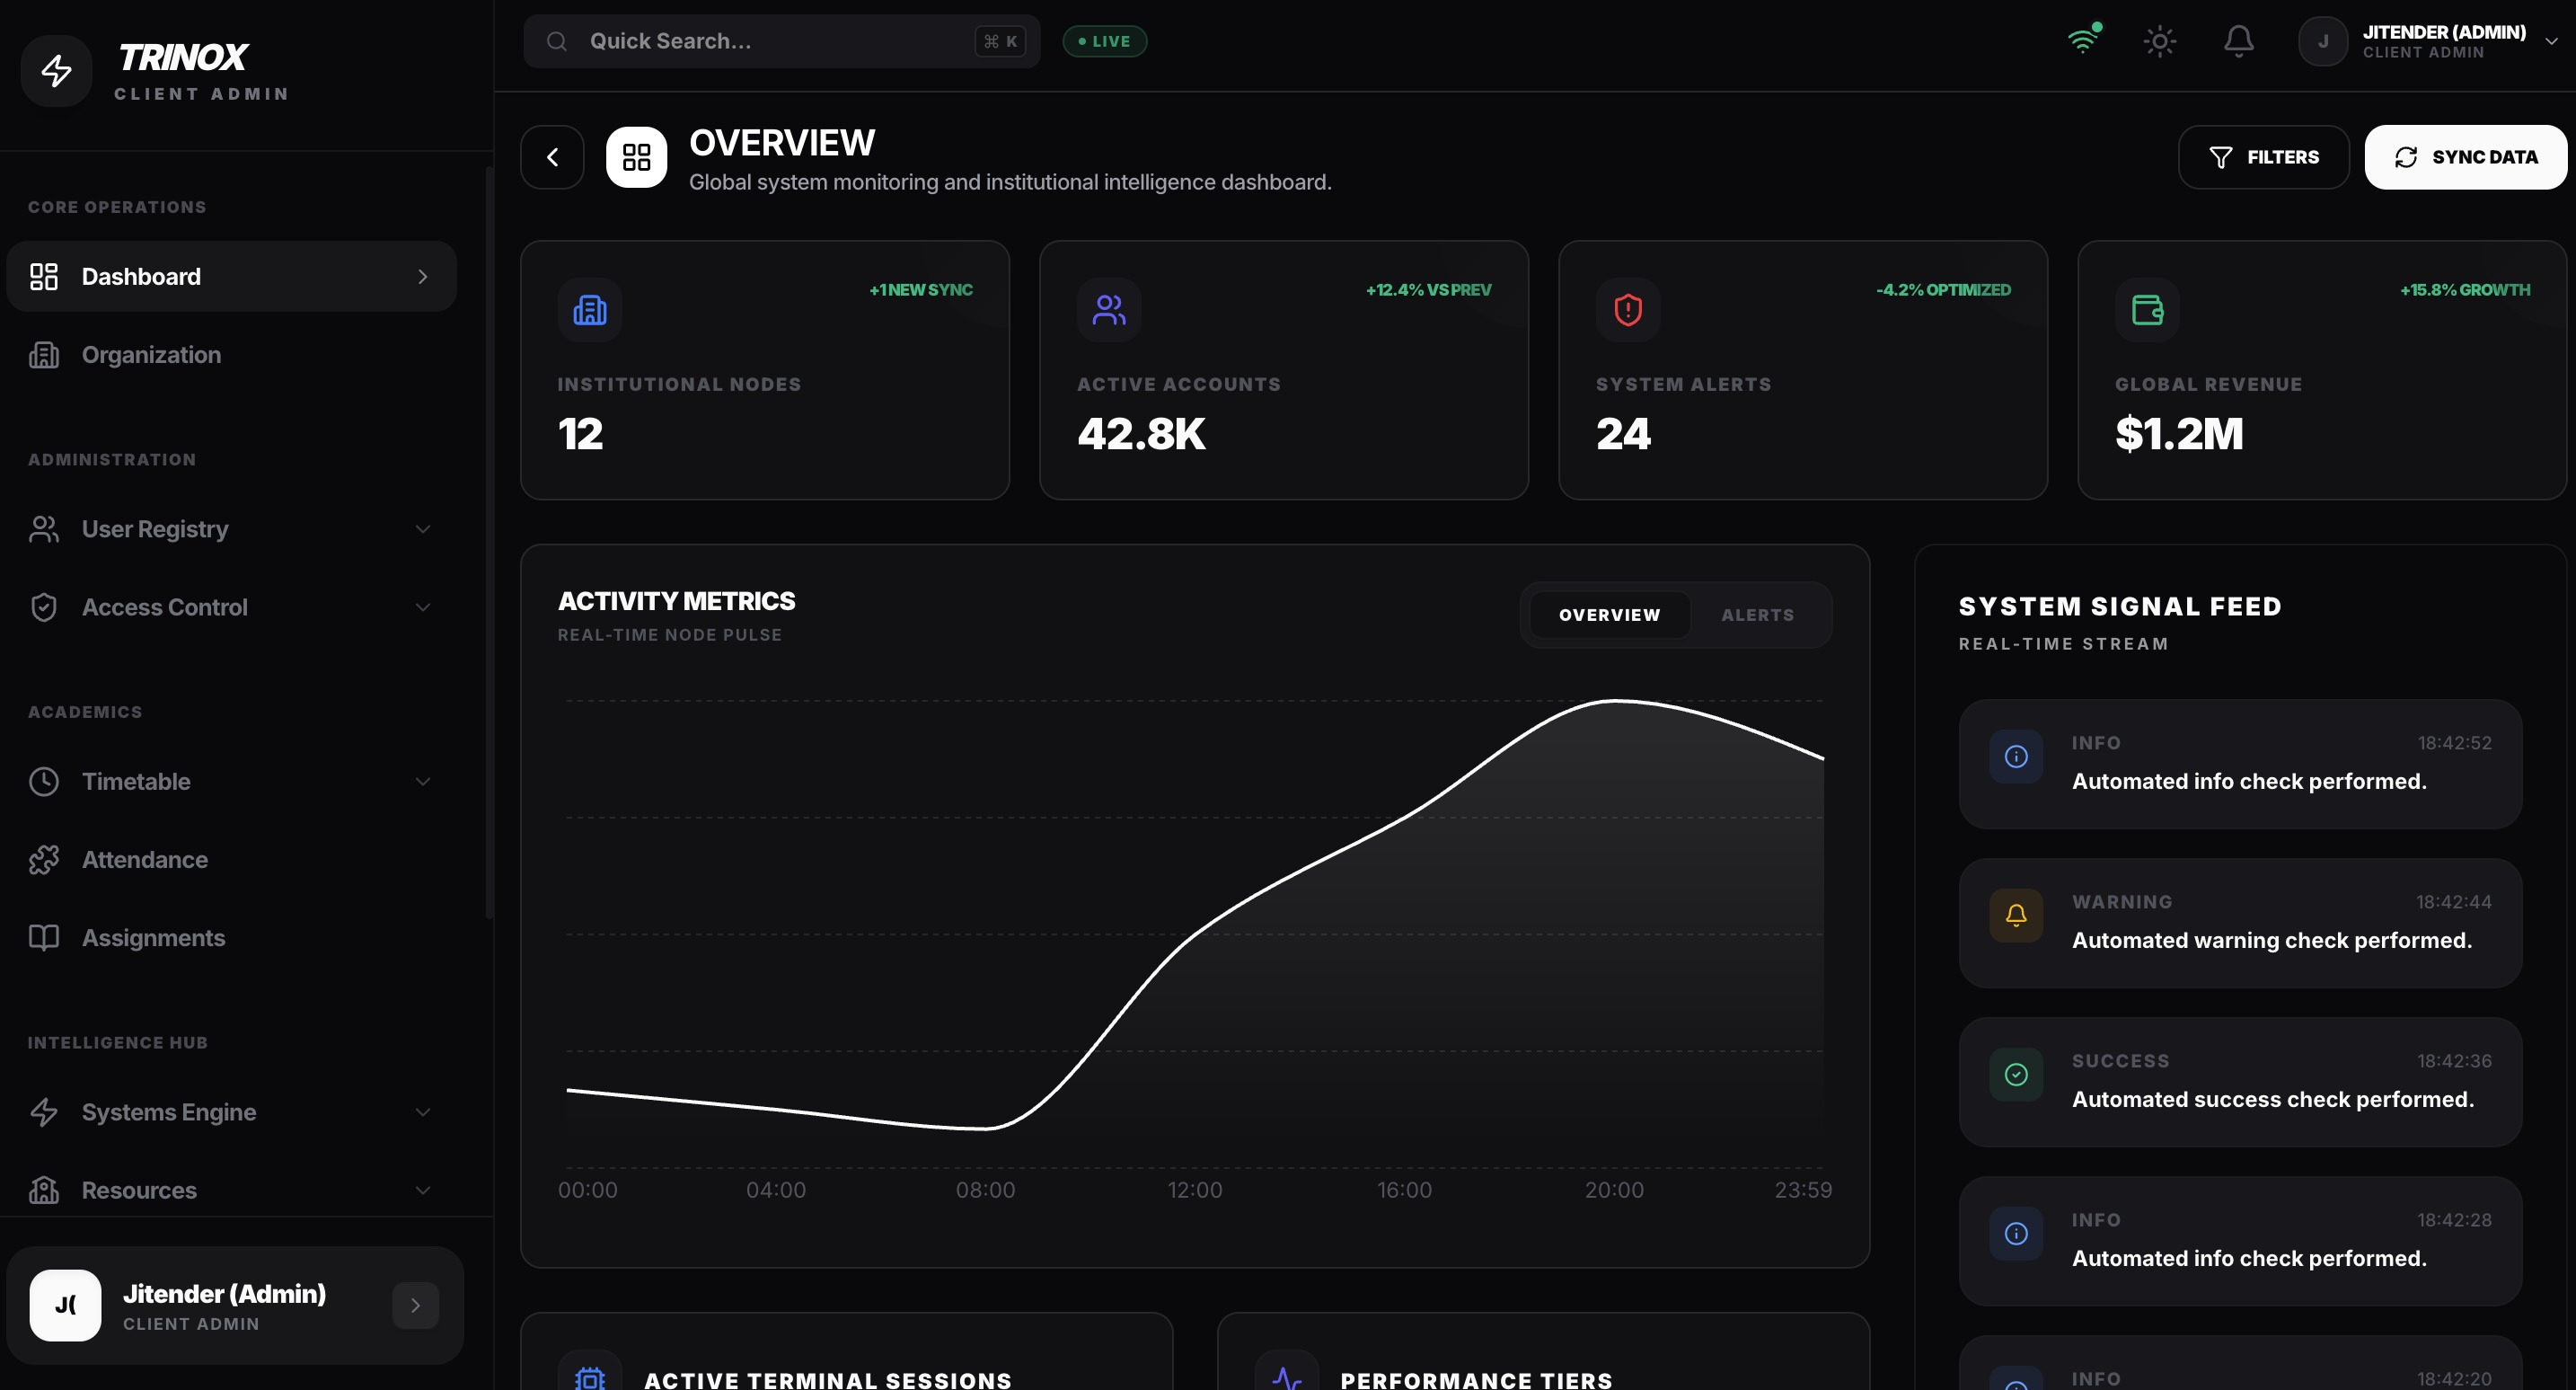Click the '20:00' chart axis label
The width and height of the screenshot is (2576, 1390).
click(1613, 1190)
